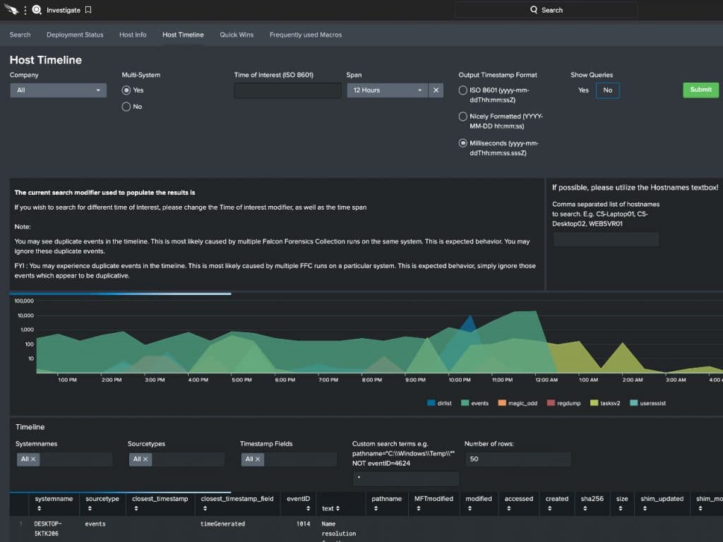
Task: Click the magnifying glass in the search bar
Action: pyautogui.click(x=534, y=10)
